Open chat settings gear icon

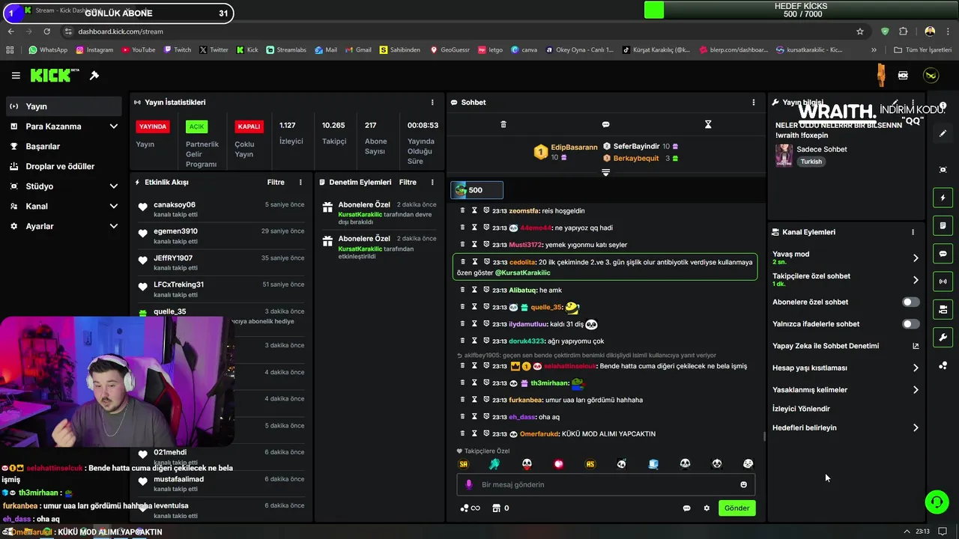(707, 508)
